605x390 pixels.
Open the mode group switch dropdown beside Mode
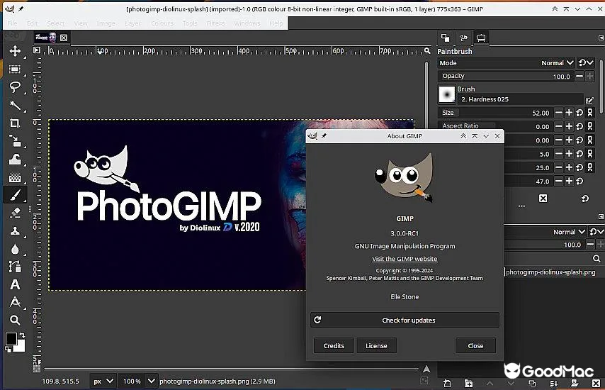click(x=586, y=63)
